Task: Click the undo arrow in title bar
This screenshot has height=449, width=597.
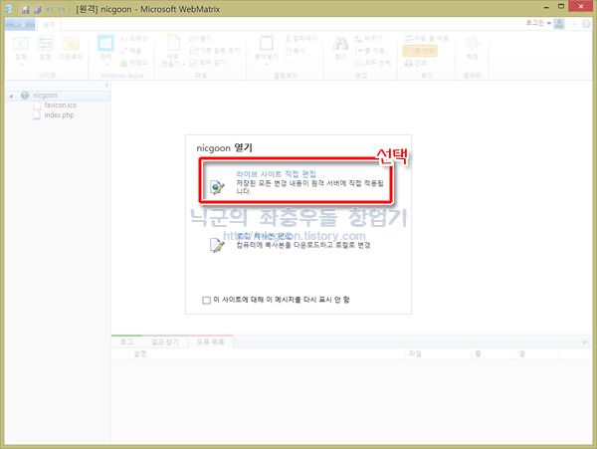Action: point(49,10)
